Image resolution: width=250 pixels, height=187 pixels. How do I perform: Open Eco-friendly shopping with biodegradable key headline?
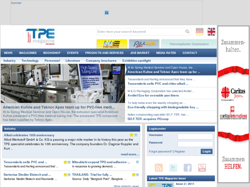[163, 107]
